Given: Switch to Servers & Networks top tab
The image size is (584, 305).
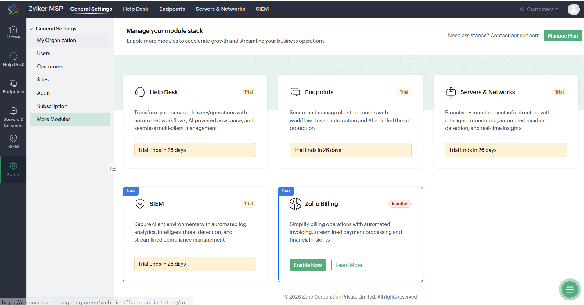Looking at the screenshot, I should tap(220, 9).
